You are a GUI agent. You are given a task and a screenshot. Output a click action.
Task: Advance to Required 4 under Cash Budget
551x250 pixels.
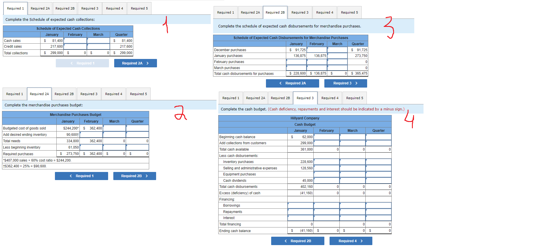click(351, 241)
